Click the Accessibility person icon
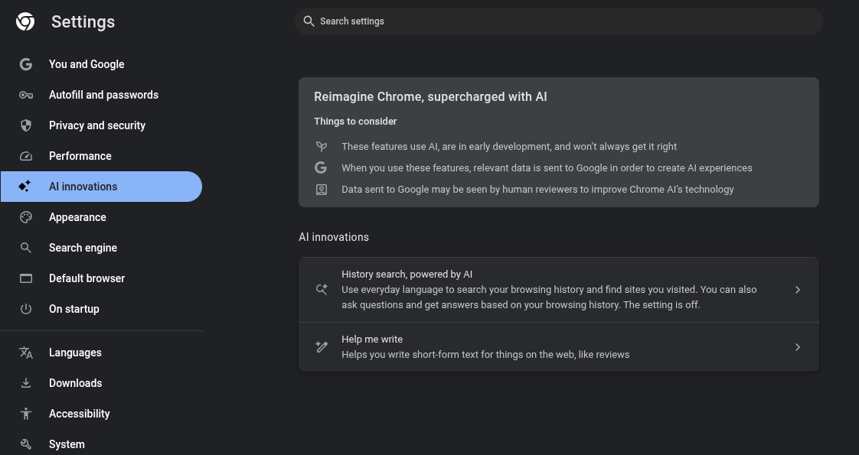Screen dimensions: 859x455 coord(26,414)
